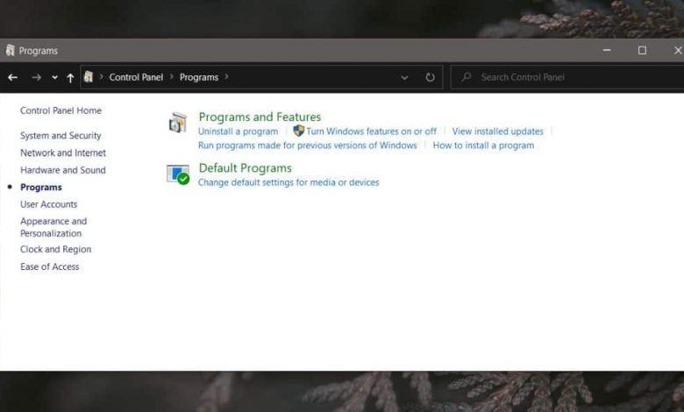Image resolution: width=684 pixels, height=412 pixels.
Task: Go up one level with up arrow
Action: coord(70,78)
